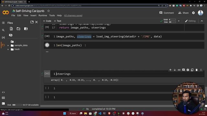Open RAM and Disk resource indicator

(x=169, y=21)
